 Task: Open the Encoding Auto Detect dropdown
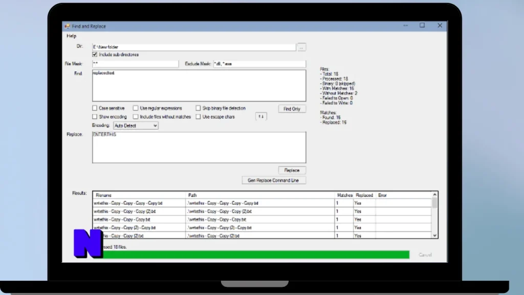click(x=136, y=126)
